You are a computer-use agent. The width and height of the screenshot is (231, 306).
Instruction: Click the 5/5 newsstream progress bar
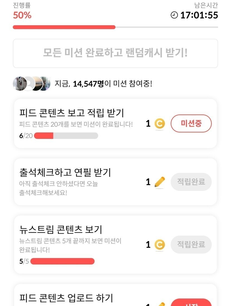point(62,261)
